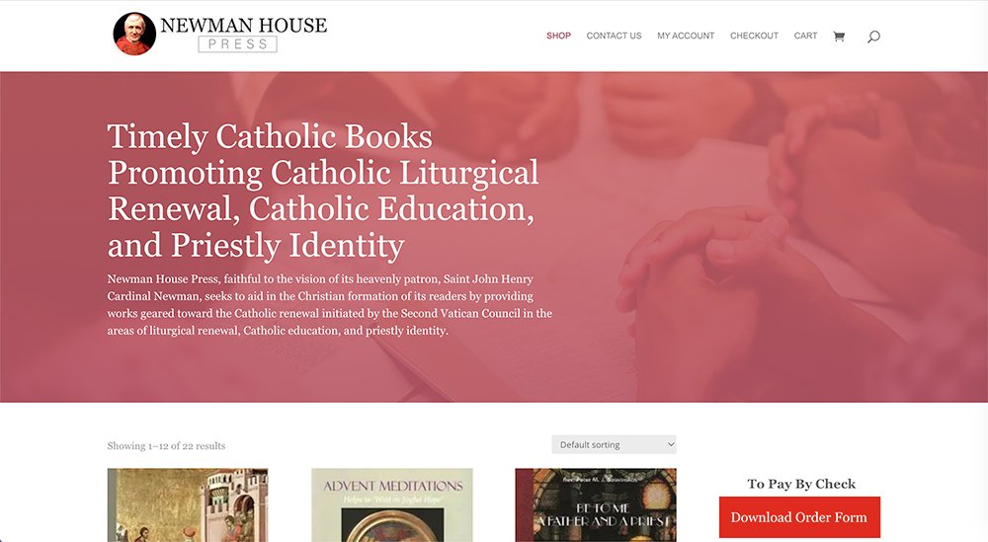Image resolution: width=988 pixels, height=542 pixels.
Task: Click the Newman House Press mission paragraph
Action: coord(330,305)
